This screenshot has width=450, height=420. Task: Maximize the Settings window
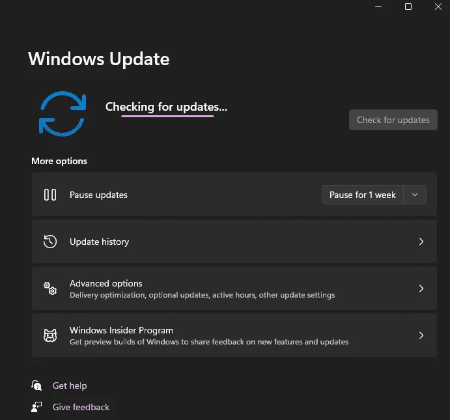[408, 7]
